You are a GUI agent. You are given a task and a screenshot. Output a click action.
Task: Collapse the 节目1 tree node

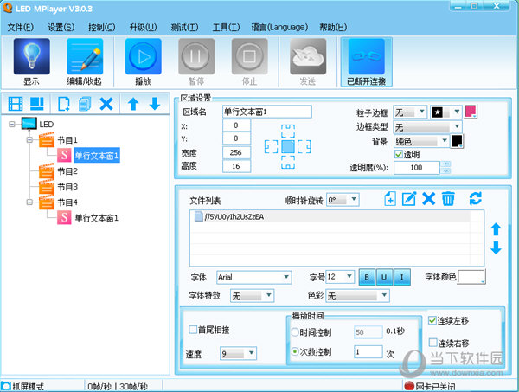click(x=29, y=140)
